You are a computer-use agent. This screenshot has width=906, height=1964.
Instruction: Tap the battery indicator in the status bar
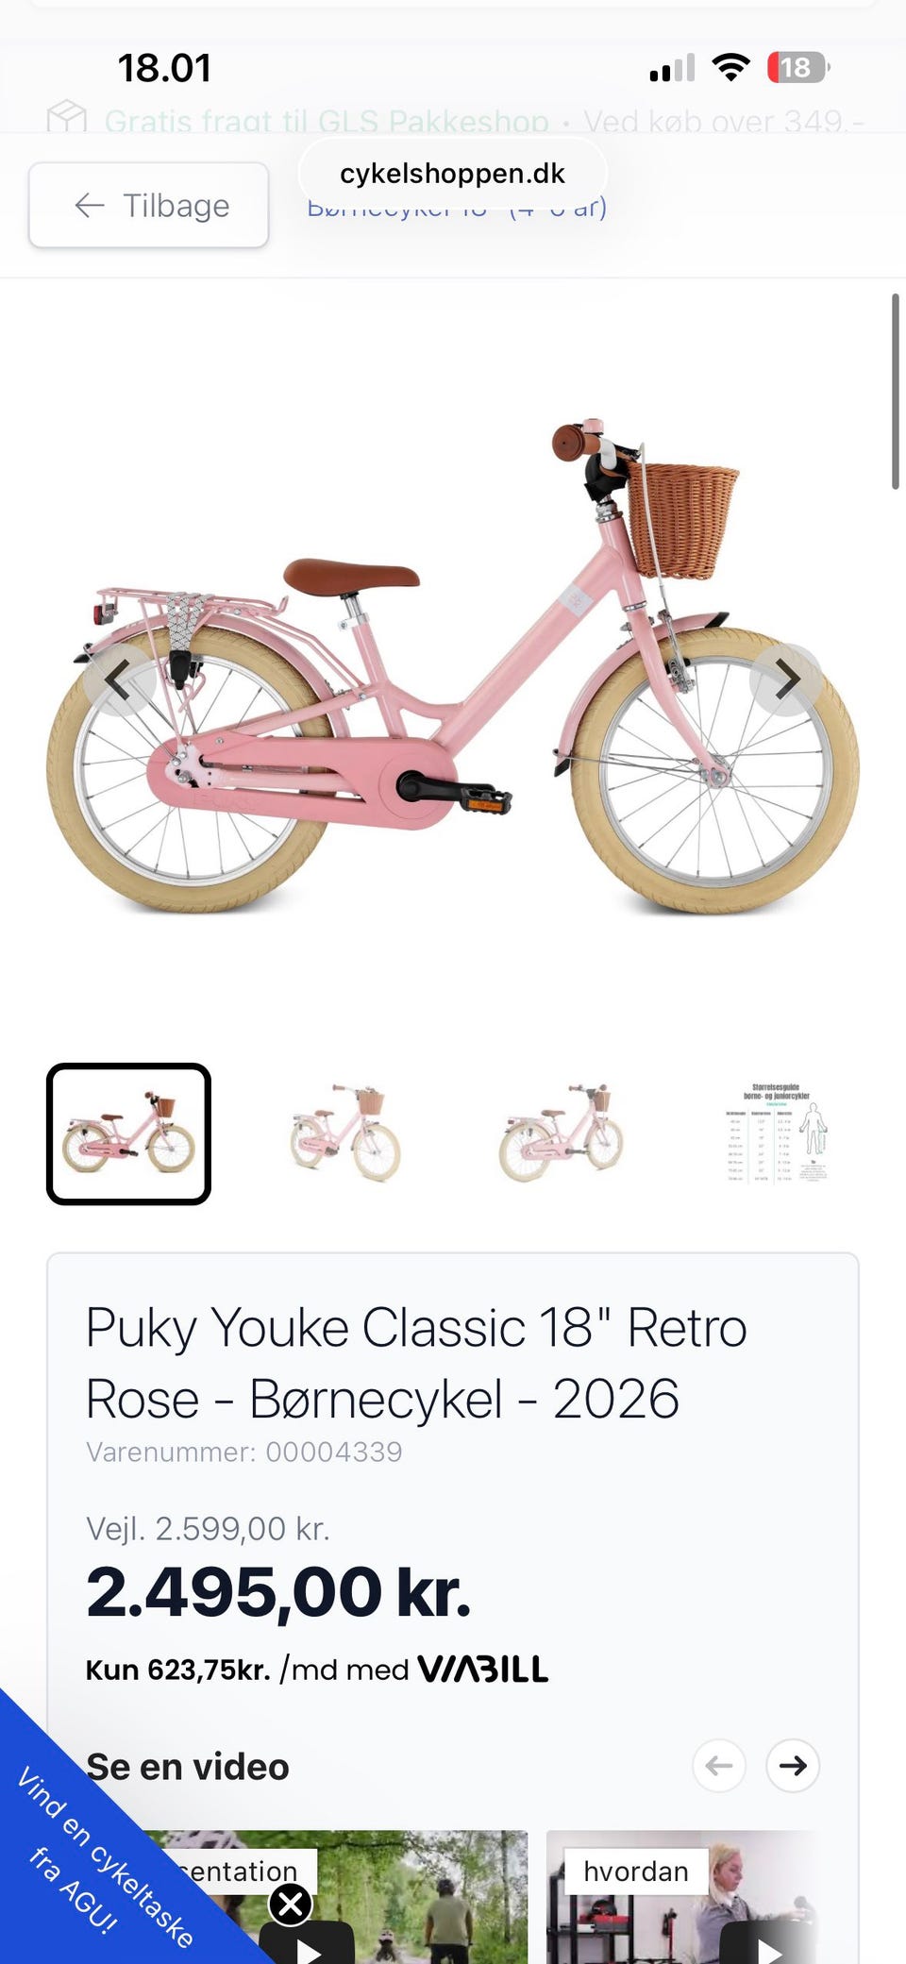pos(798,68)
